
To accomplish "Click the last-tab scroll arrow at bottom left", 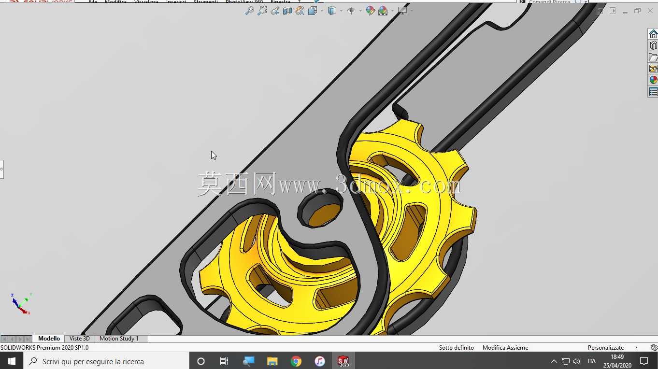I will coord(28,339).
